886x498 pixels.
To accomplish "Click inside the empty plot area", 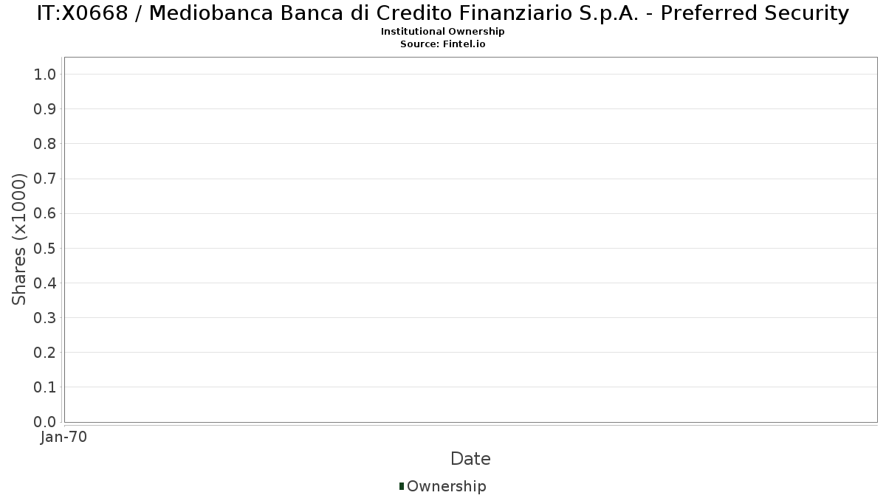I will point(470,240).
